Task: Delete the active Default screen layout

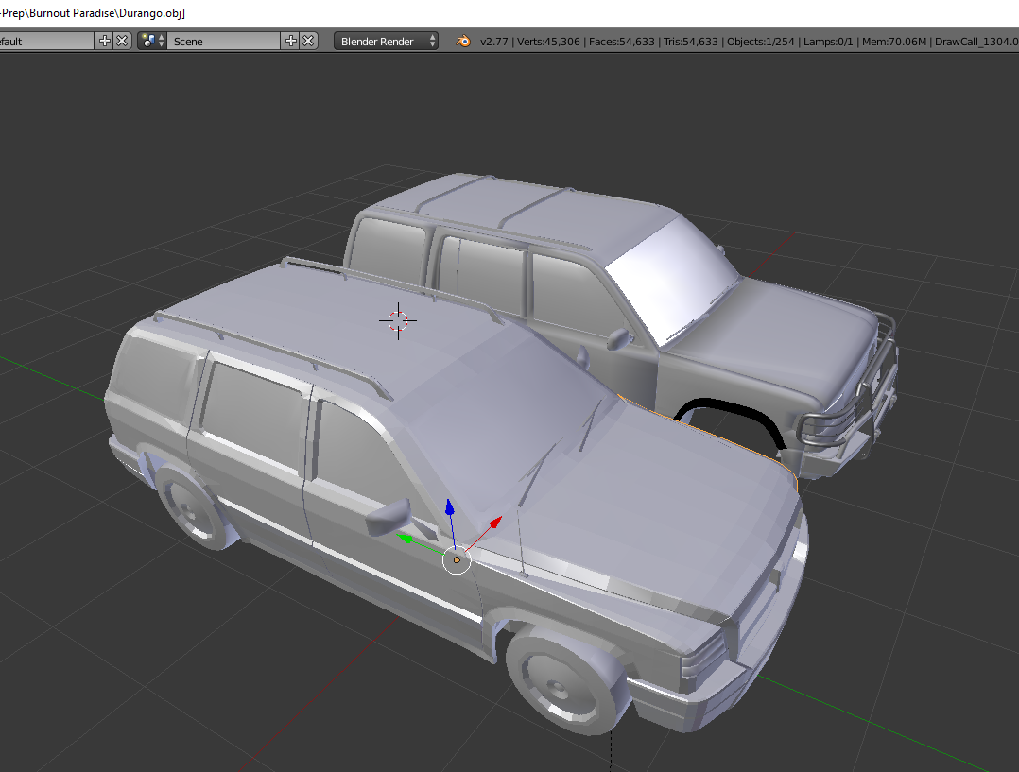Action: pos(122,41)
